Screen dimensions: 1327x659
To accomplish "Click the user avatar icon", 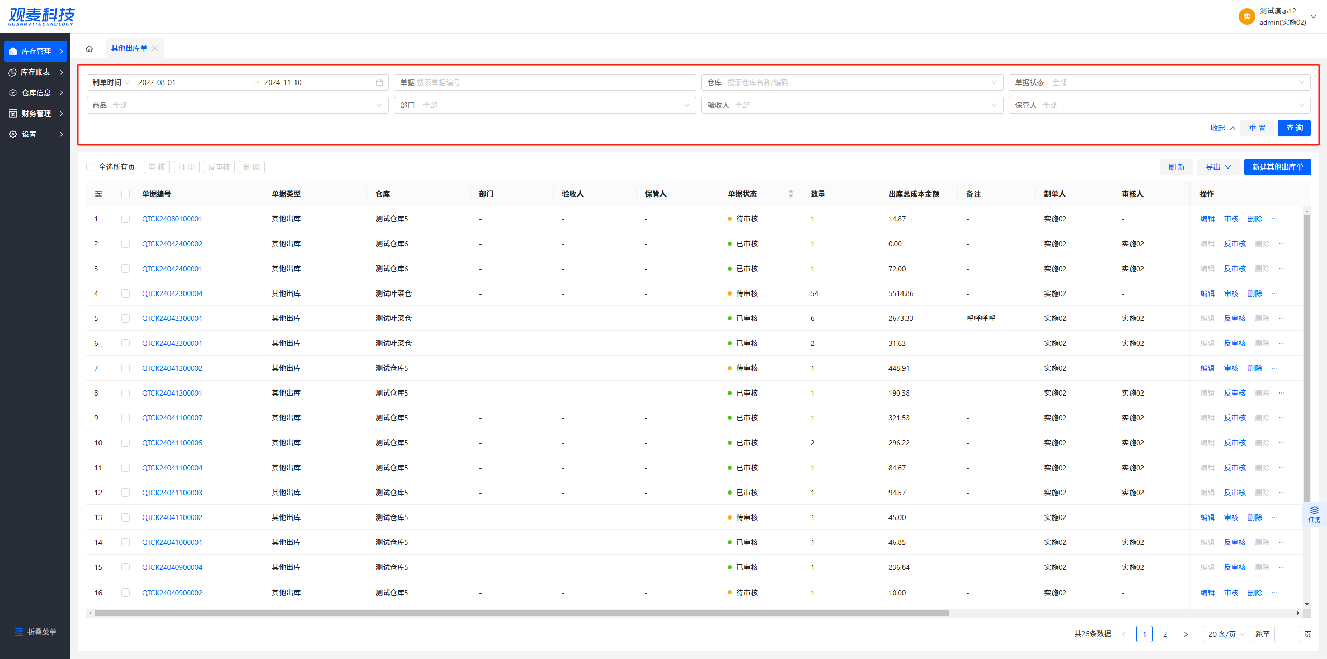I will coord(1247,17).
